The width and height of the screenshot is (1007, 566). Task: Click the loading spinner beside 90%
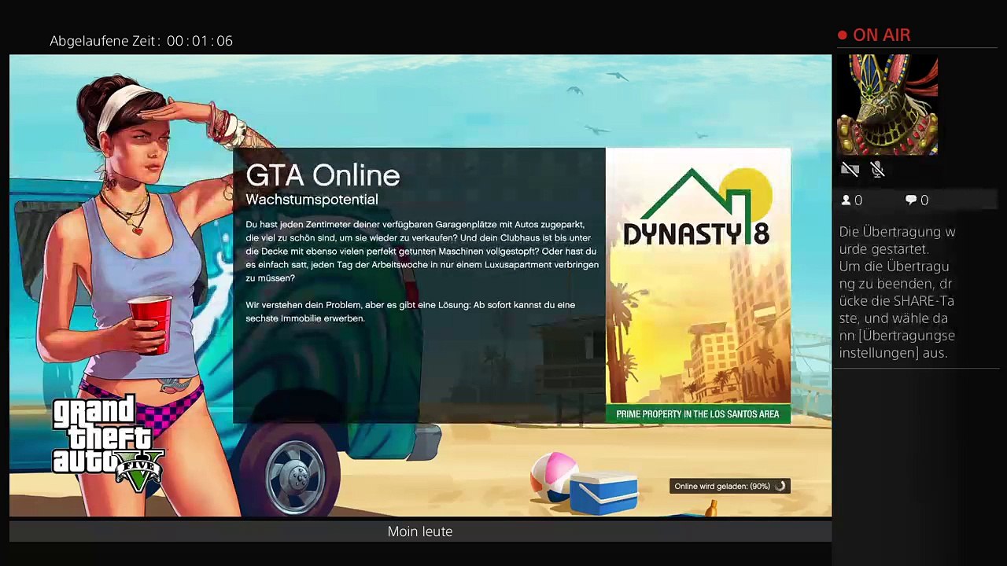tap(780, 487)
